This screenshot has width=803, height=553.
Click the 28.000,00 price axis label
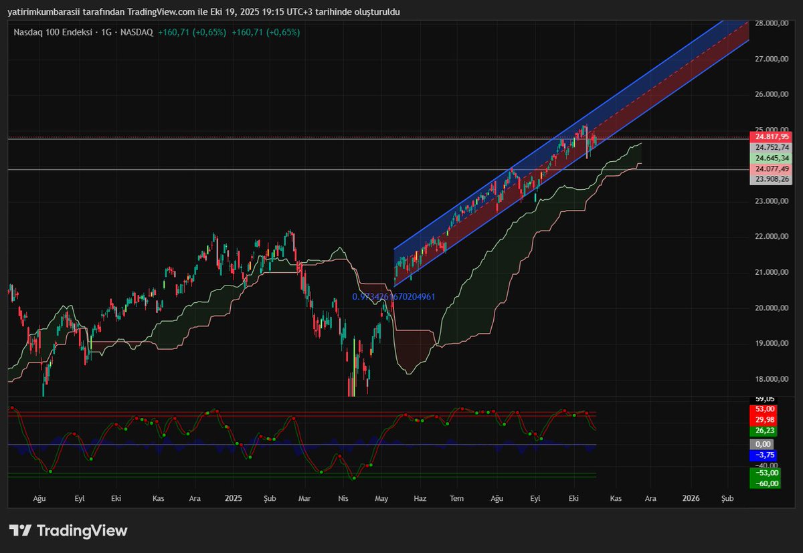pos(773,23)
